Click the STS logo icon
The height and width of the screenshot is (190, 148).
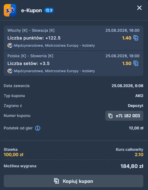(10, 10)
